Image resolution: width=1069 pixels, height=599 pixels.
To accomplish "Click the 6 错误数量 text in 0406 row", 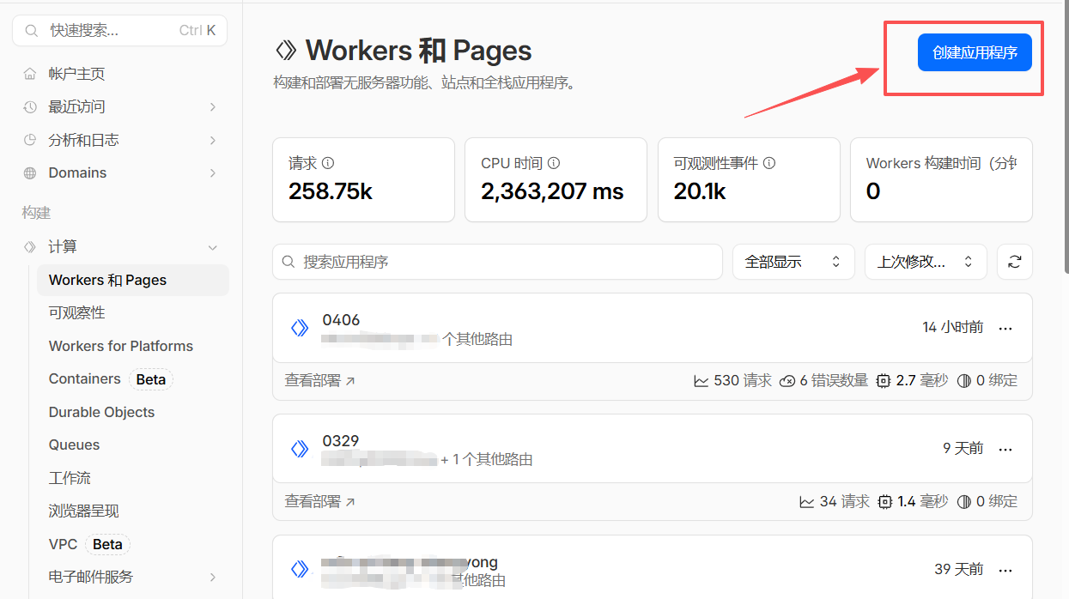I will [834, 381].
